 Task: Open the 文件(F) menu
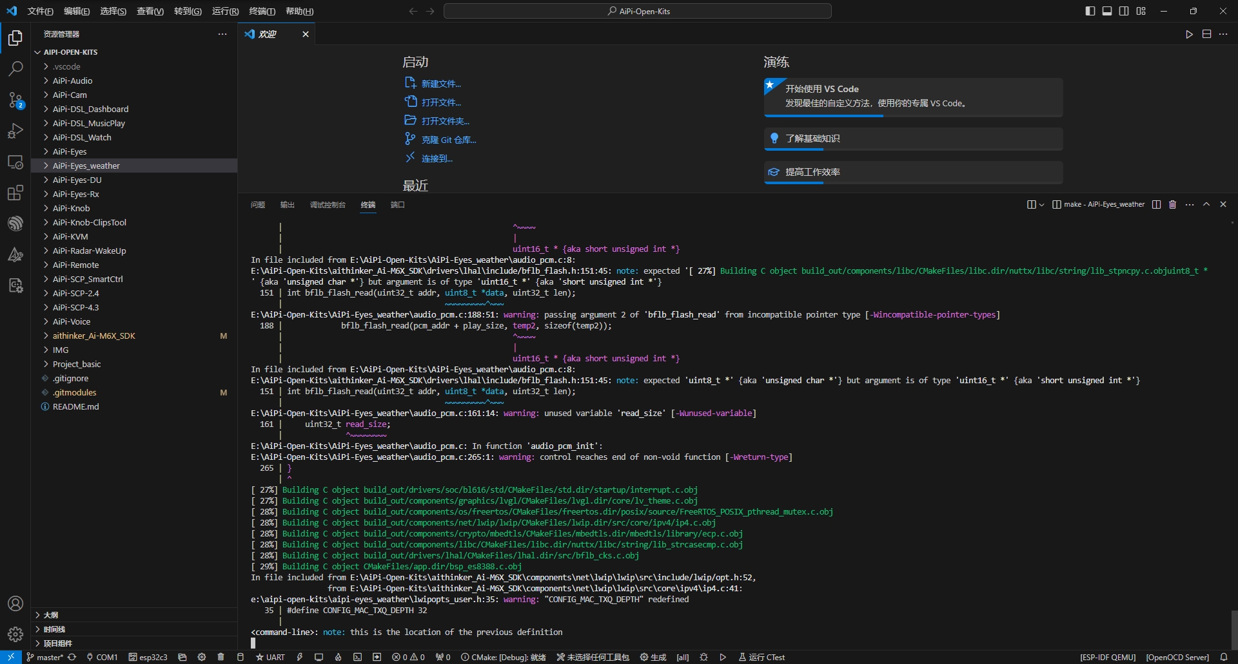(x=41, y=11)
